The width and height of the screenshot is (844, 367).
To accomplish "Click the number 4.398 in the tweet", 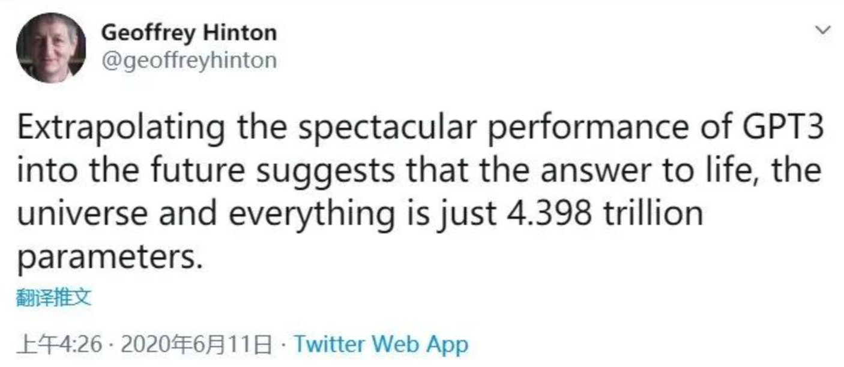I will pos(546,213).
